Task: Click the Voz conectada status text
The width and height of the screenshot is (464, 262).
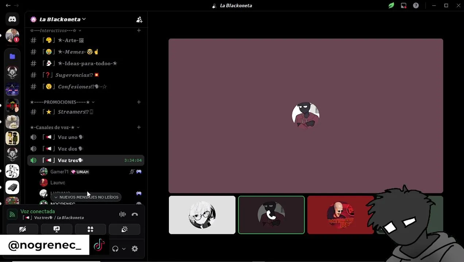Action: 38,211
